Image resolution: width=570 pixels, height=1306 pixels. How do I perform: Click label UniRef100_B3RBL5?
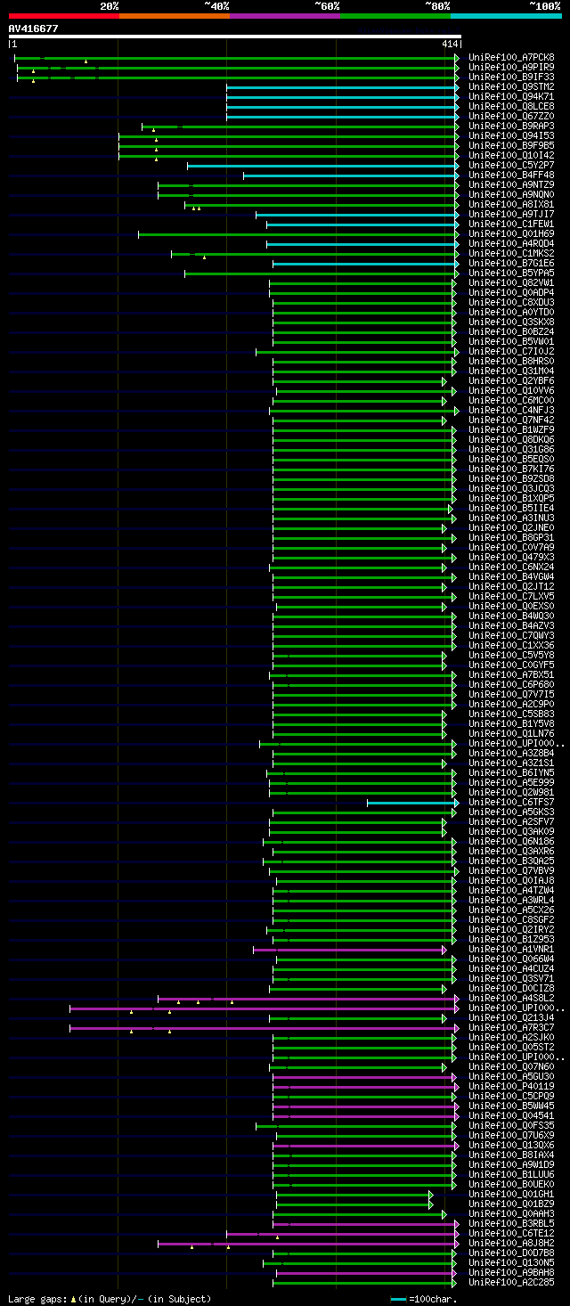pyautogui.click(x=511, y=1223)
